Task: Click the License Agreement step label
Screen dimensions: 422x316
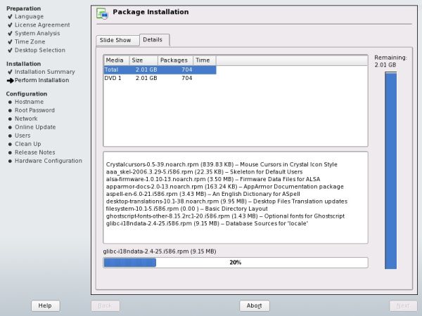Action: (42, 25)
